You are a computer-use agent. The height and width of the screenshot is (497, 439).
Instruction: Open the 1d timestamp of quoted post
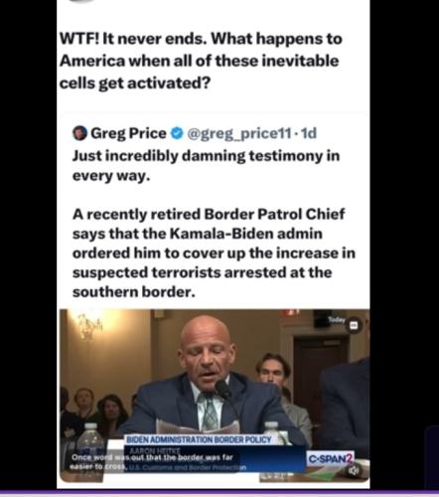pos(309,133)
